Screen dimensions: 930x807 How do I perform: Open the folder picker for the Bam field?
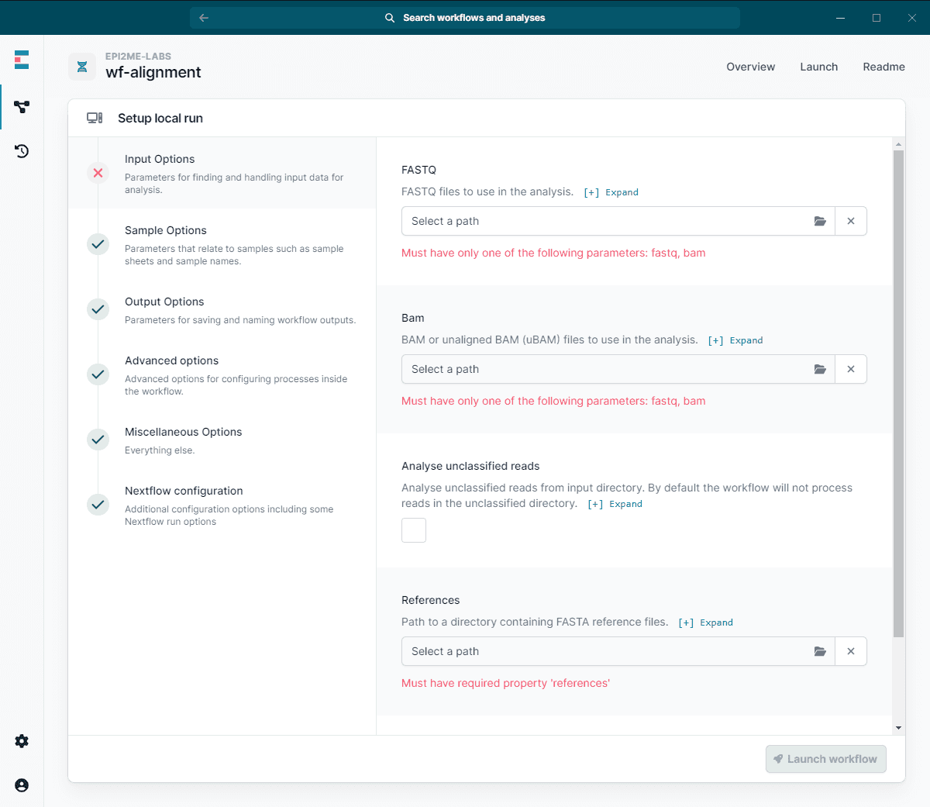pos(820,369)
